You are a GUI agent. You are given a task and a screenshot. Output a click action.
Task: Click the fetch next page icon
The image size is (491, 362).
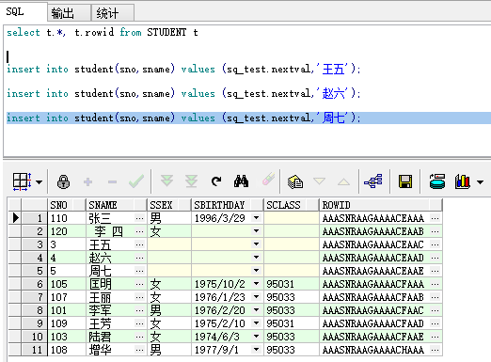[x=166, y=181]
